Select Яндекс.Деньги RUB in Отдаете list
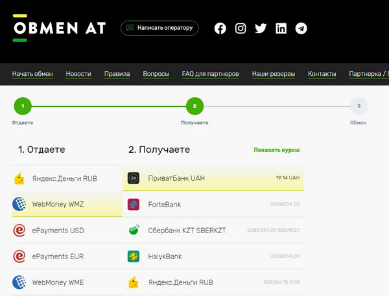This screenshot has width=389, height=296. [67, 179]
